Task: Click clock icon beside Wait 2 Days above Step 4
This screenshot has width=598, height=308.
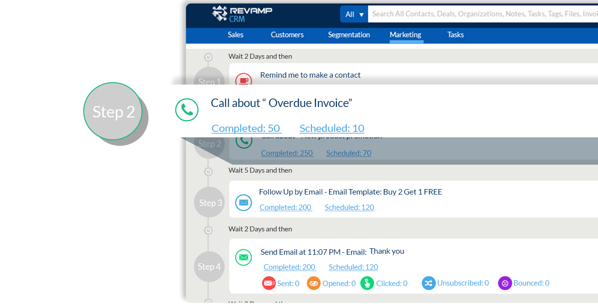Action: tap(208, 230)
